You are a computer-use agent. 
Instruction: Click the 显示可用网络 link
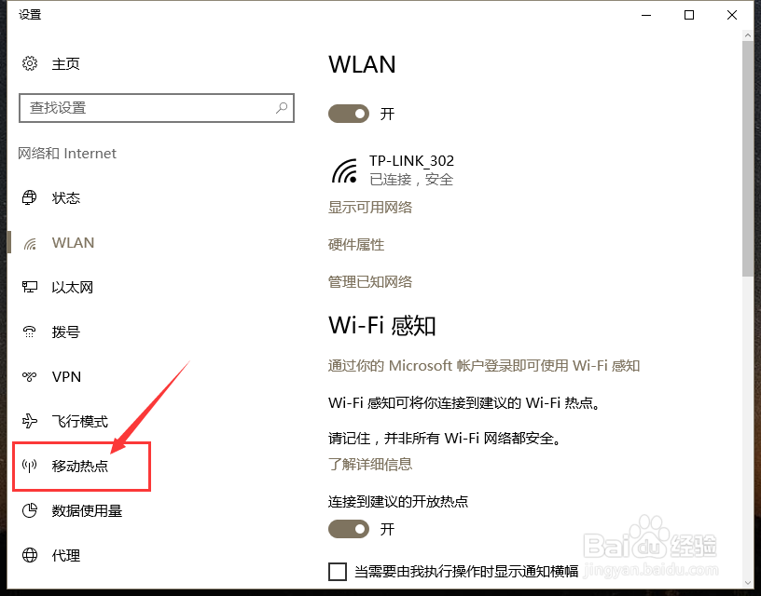(x=370, y=208)
